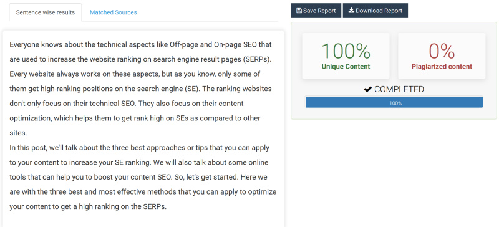Click the line starting 'are with the three best'
Image resolution: width=499 pixels, height=227 pixels.
(143, 192)
